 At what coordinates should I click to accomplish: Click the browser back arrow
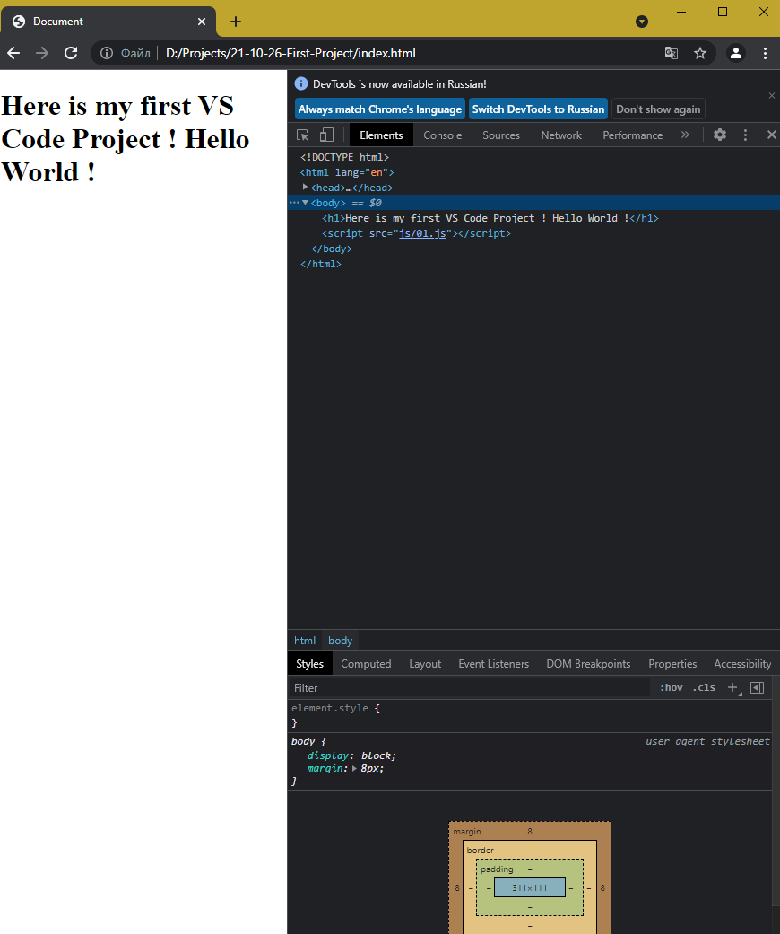pos(13,53)
